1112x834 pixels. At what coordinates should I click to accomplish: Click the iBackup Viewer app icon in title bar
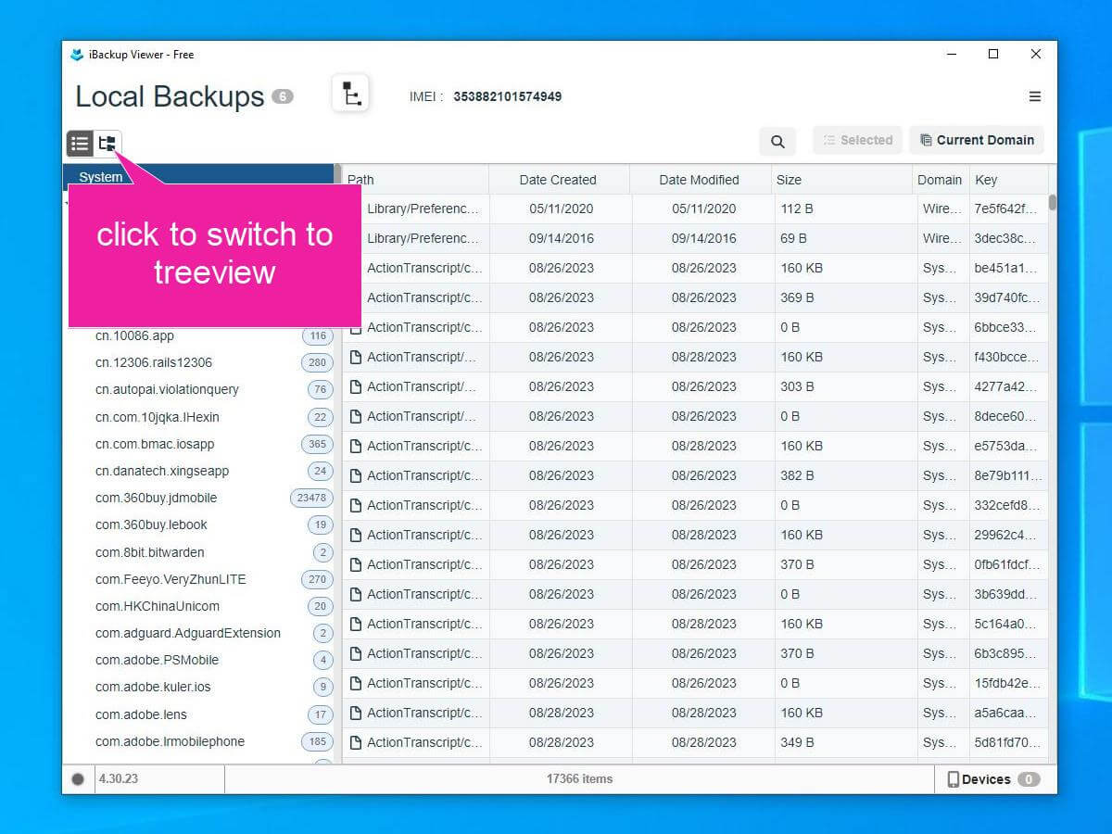tap(77, 55)
